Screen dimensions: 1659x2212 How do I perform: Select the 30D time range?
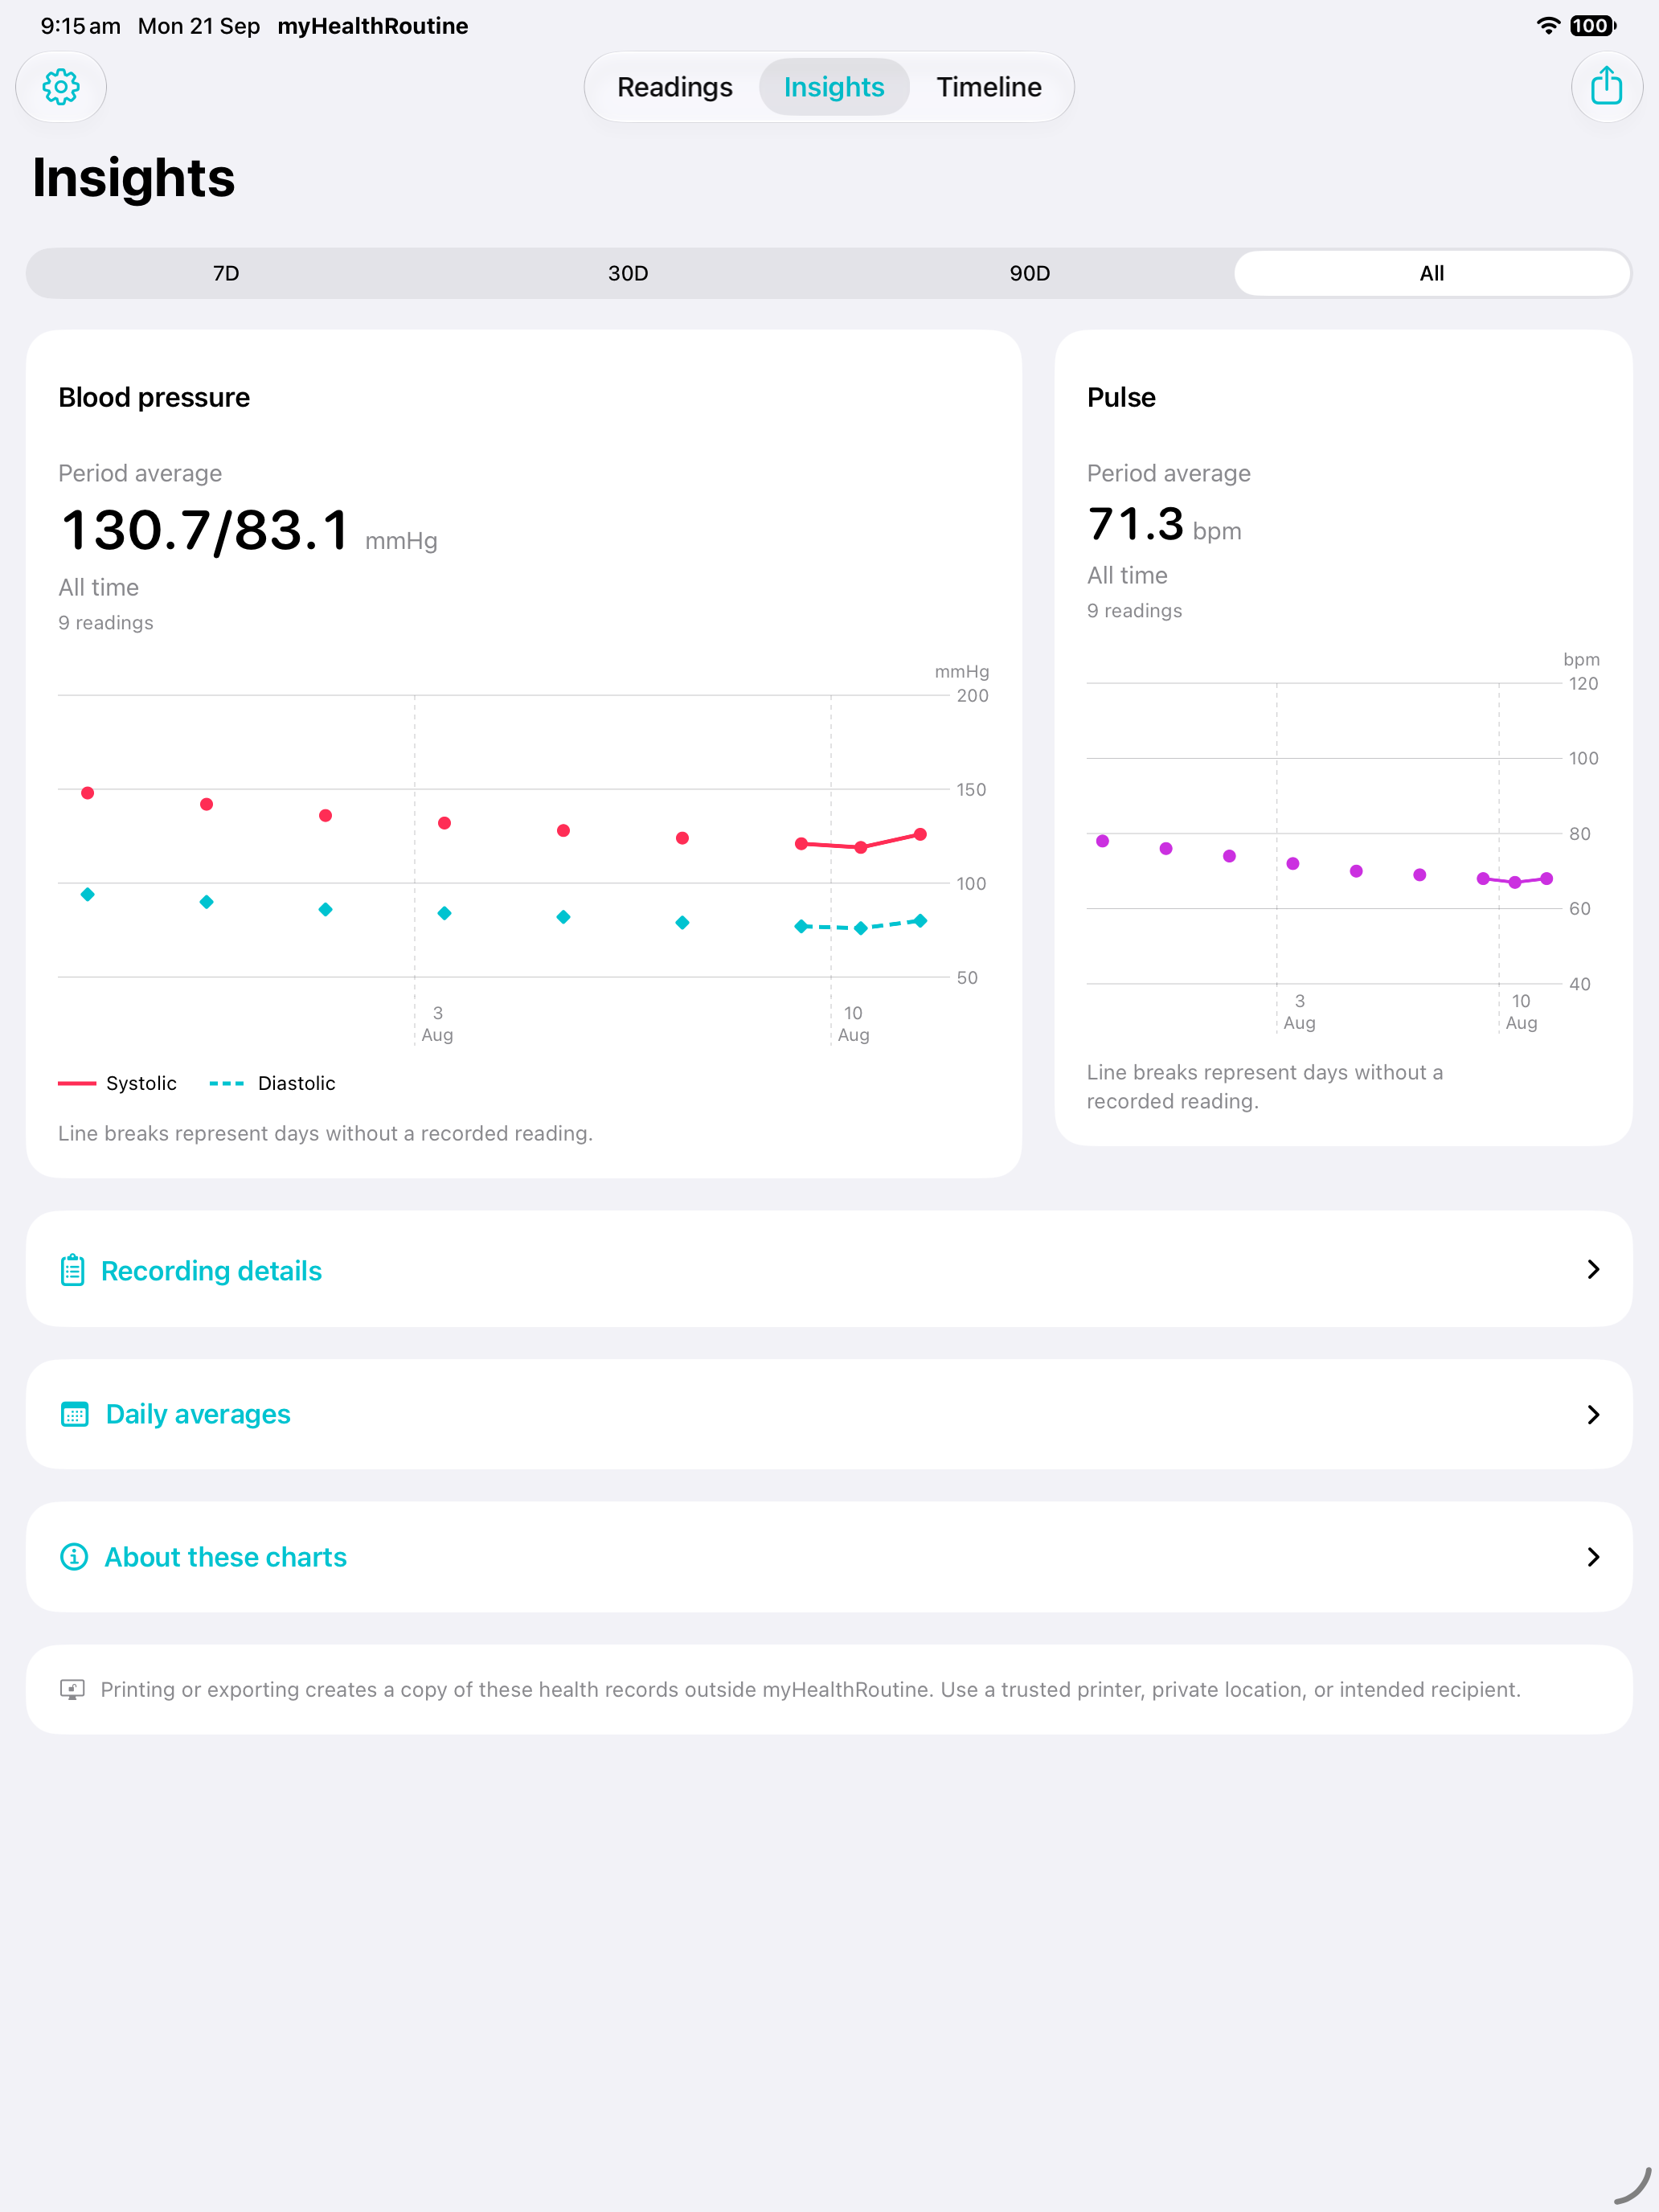[x=628, y=273]
